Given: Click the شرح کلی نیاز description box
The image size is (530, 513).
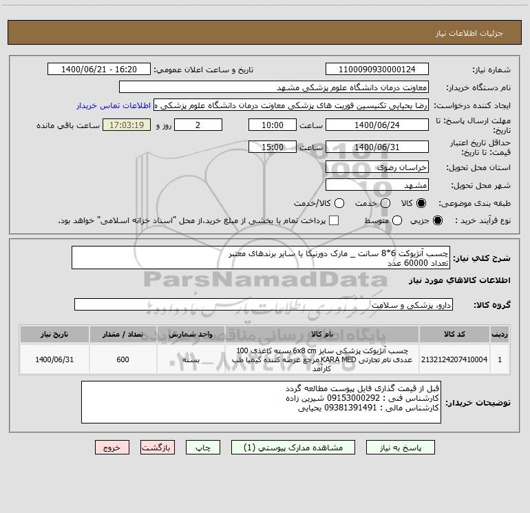Looking at the screenshot, I should (x=261, y=258).
